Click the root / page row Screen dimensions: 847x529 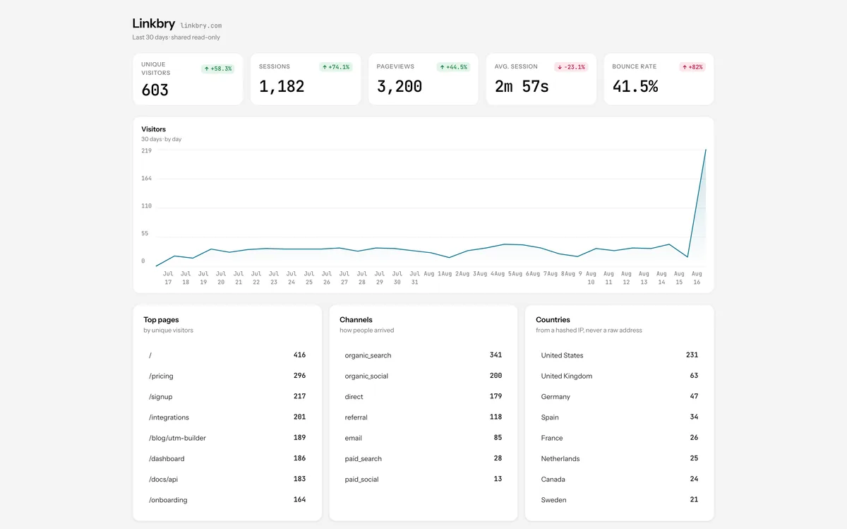[227, 355]
